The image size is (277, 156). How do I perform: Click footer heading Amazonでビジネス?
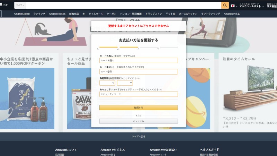[113, 150]
